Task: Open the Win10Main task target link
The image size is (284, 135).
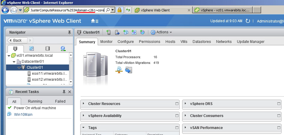Action: click(23, 115)
